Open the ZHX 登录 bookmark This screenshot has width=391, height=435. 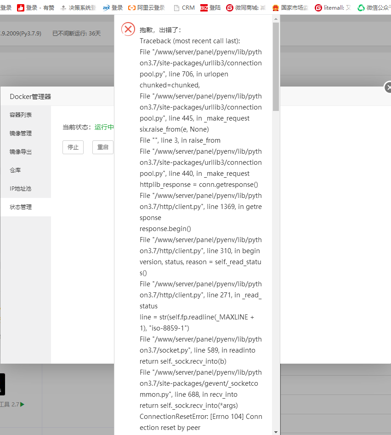(x=113, y=8)
